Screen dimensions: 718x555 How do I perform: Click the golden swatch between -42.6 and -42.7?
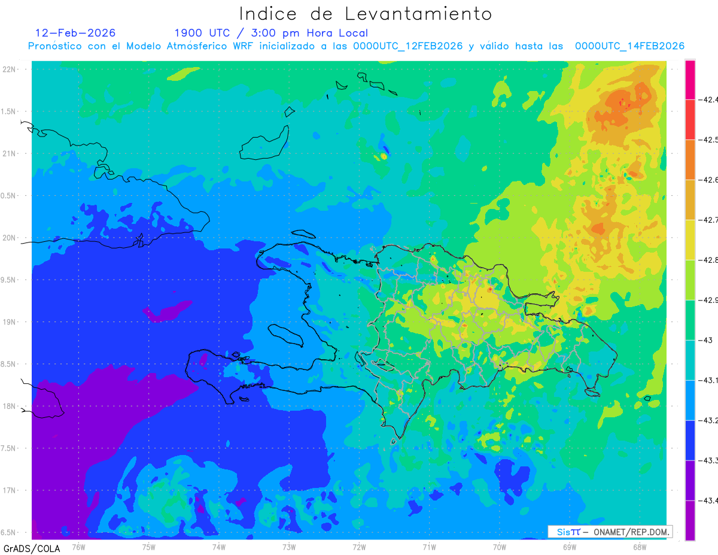point(690,199)
